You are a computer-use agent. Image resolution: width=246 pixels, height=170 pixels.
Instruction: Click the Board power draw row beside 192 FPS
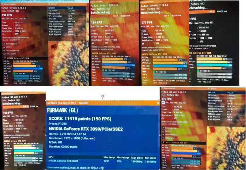(68, 27)
